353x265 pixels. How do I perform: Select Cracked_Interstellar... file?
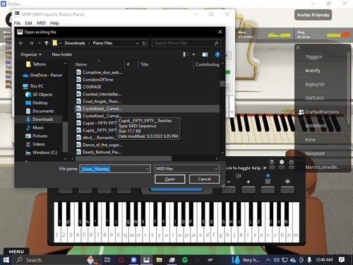(99, 94)
